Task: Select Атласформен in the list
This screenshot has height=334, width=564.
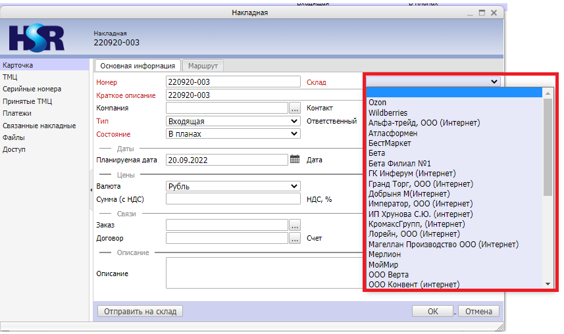Action: click(454, 133)
